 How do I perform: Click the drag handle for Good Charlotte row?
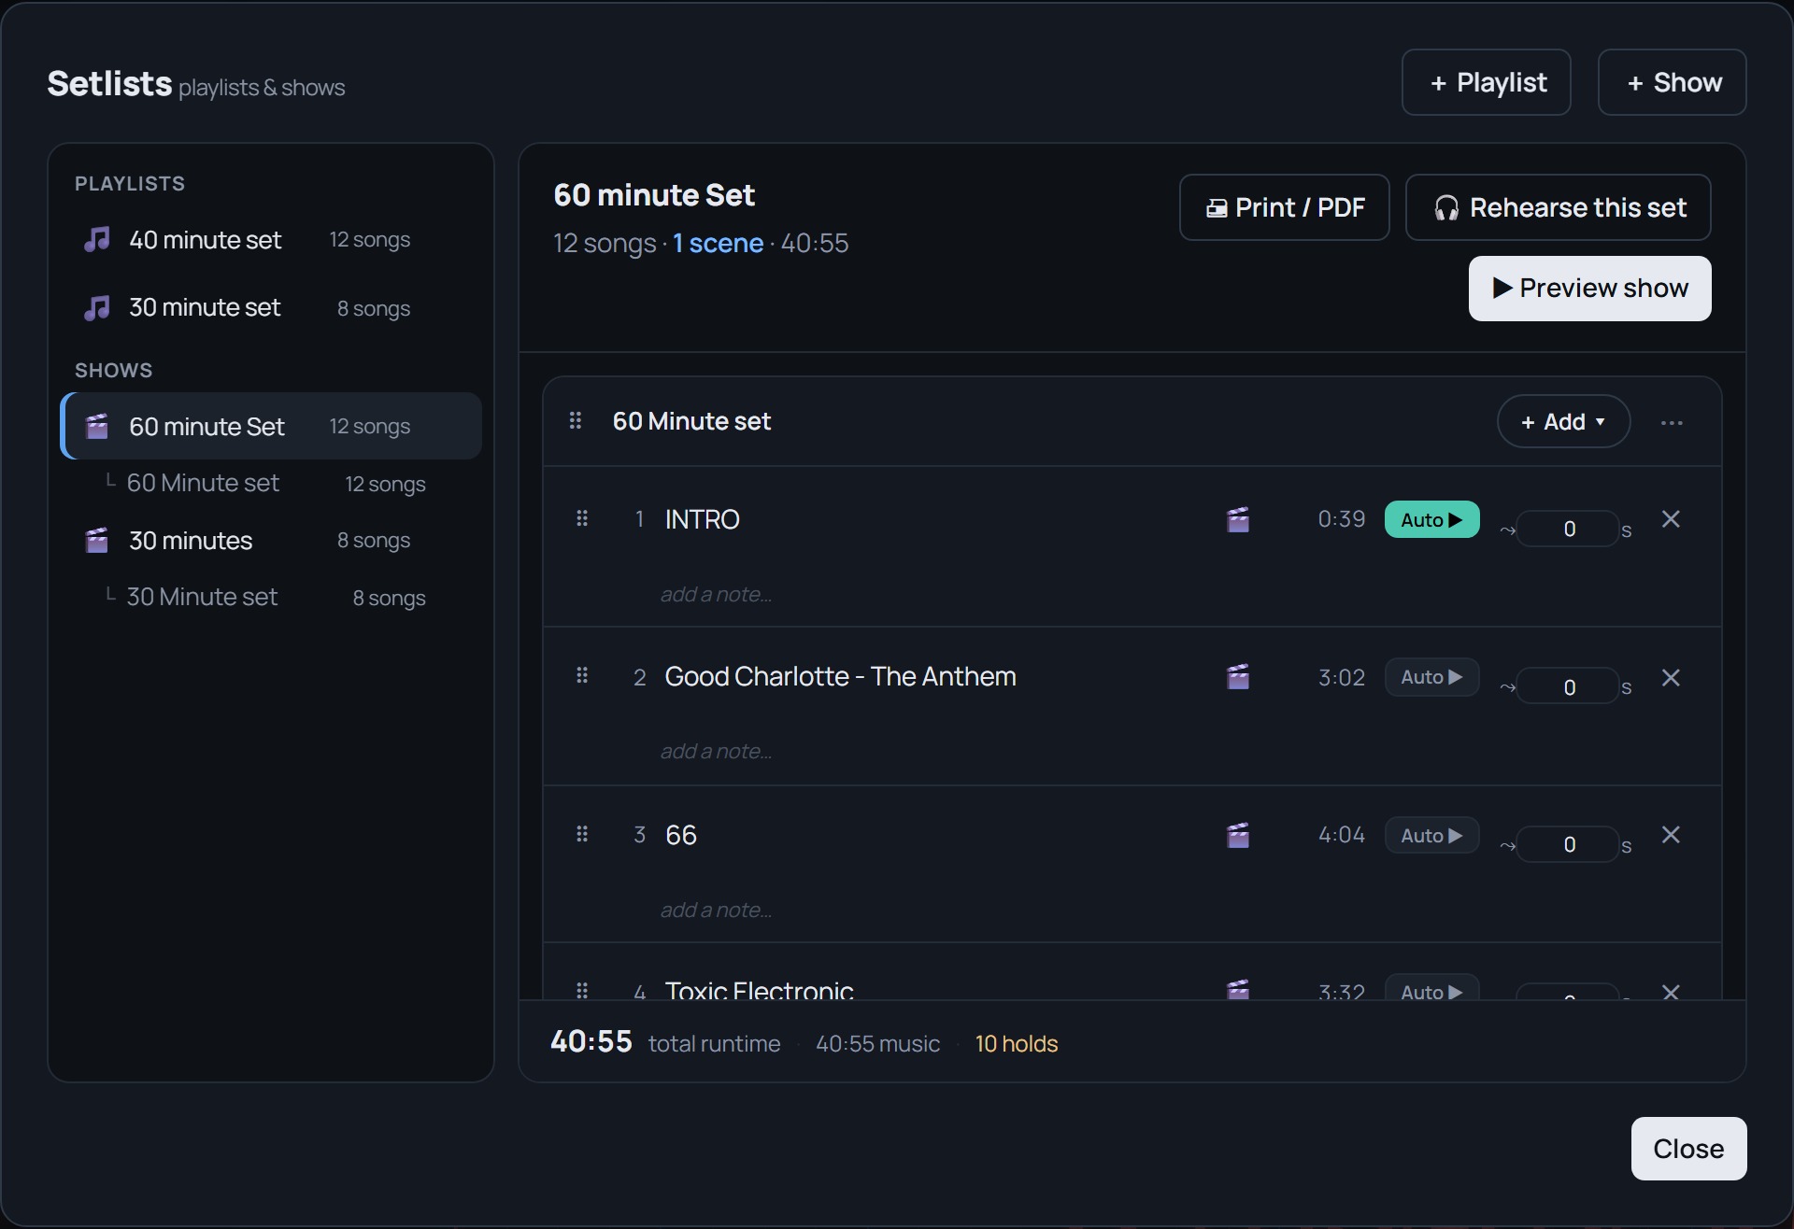coord(582,675)
